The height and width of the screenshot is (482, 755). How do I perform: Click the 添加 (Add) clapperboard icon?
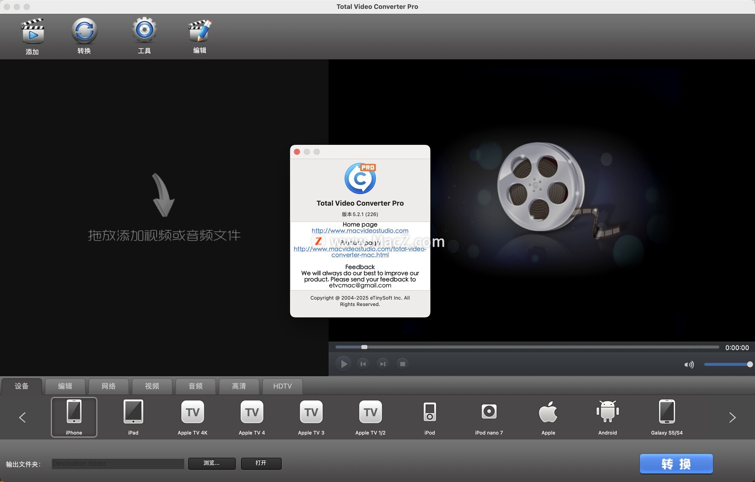point(32,31)
